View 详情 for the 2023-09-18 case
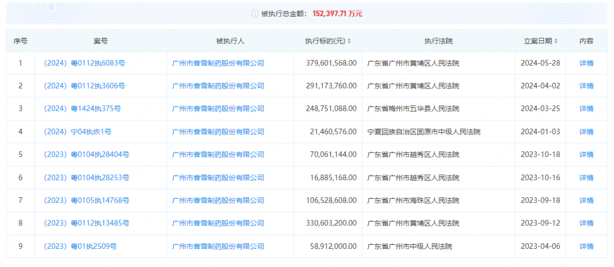The image size is (614, 267). [586, 201]
